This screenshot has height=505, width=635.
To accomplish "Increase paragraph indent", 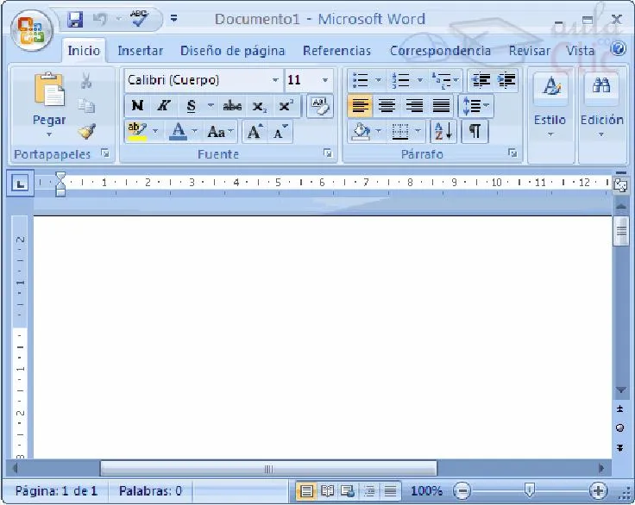I will pyautogui.click(x=506, y=80).
